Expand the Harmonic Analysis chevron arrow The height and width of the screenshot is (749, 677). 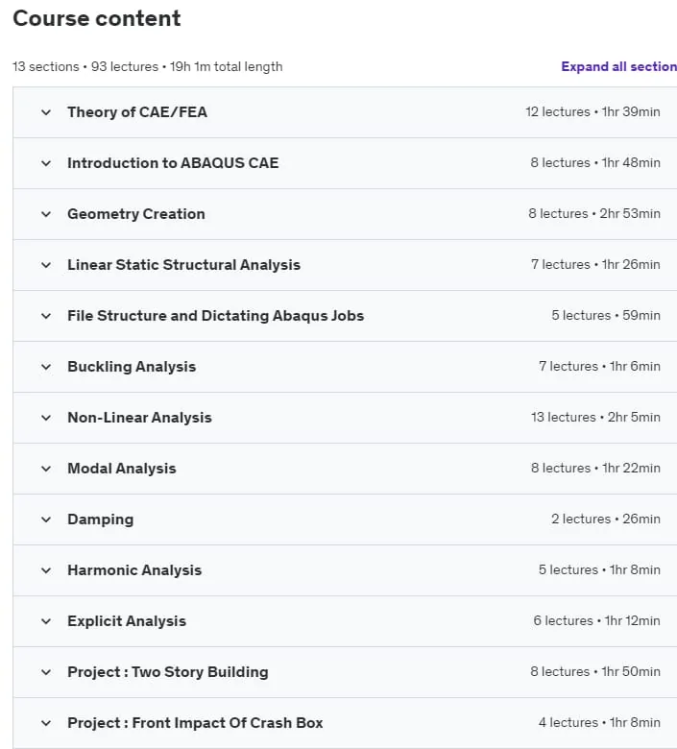pyautogui.click(x=46, y=570)
